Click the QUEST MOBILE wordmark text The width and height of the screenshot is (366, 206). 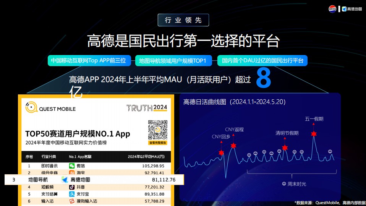[57, 109]
